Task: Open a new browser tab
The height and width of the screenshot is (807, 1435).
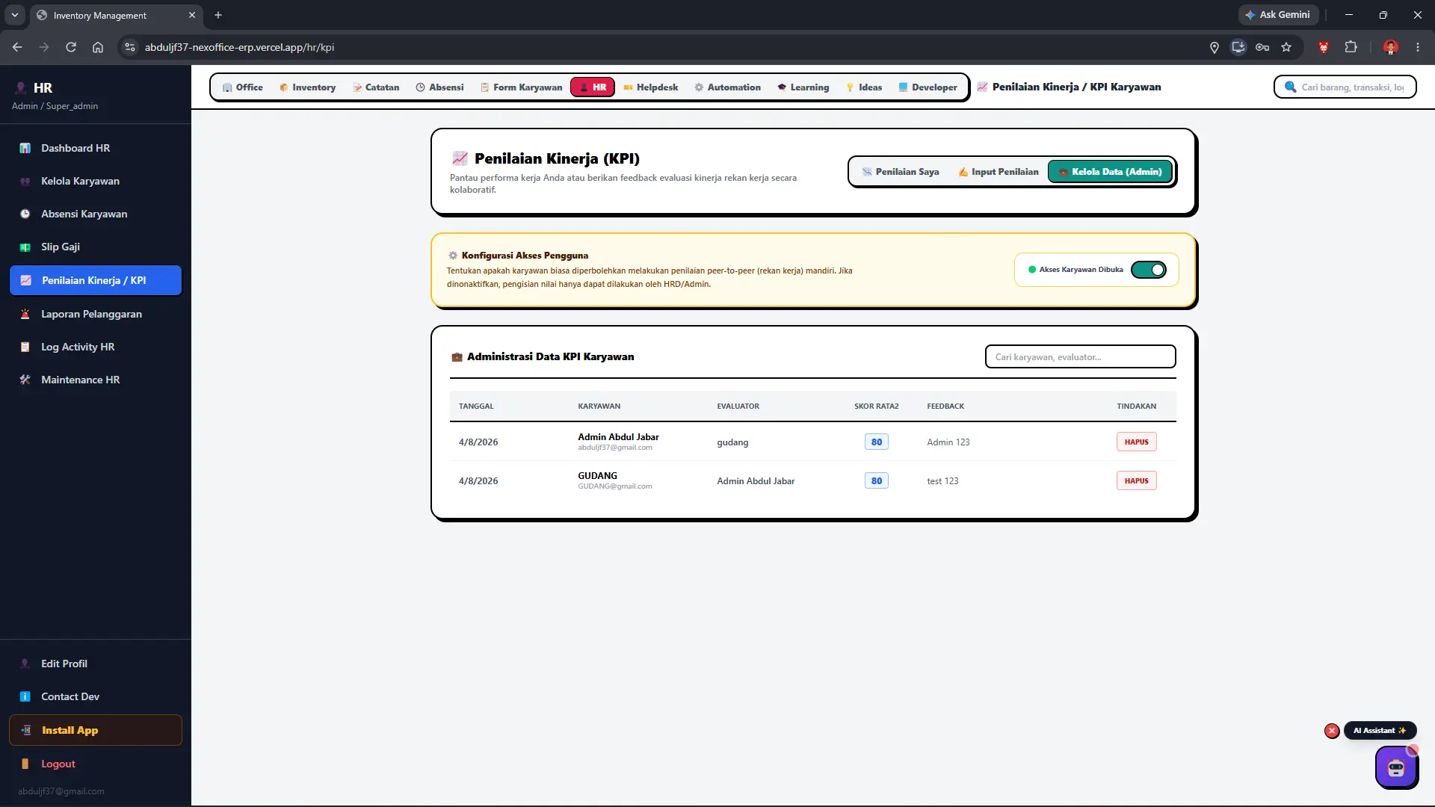Action: [x=218, y=15]
